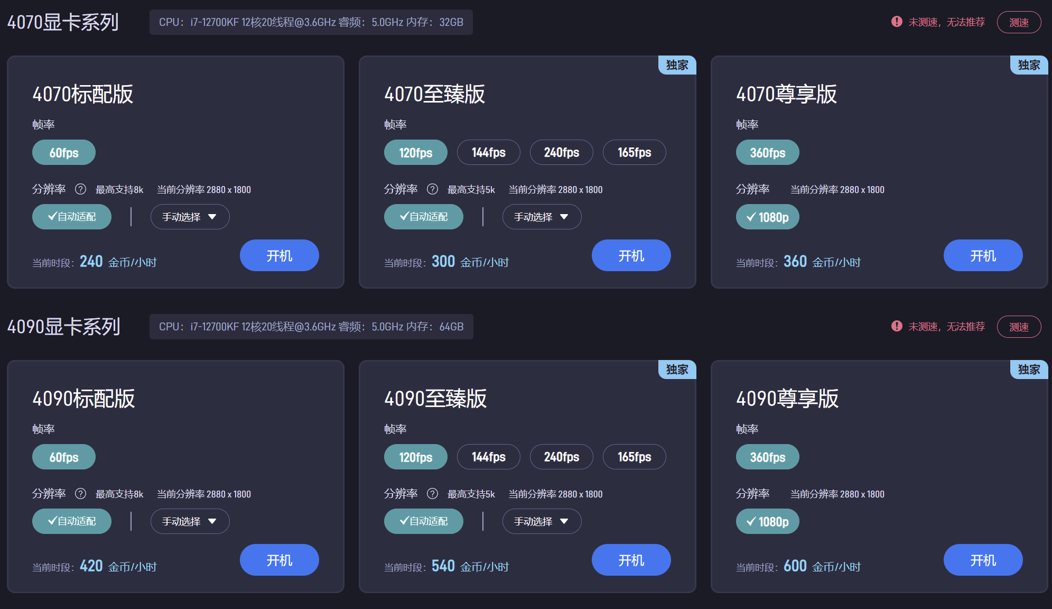
Task: Click red warning icon in 4070 series header
Action: [x=897, y=22]
